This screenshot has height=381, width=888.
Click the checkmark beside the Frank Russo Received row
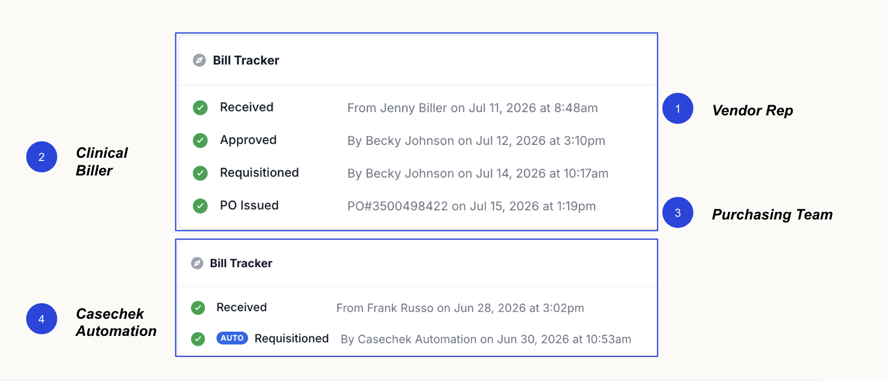coord(198,307)
